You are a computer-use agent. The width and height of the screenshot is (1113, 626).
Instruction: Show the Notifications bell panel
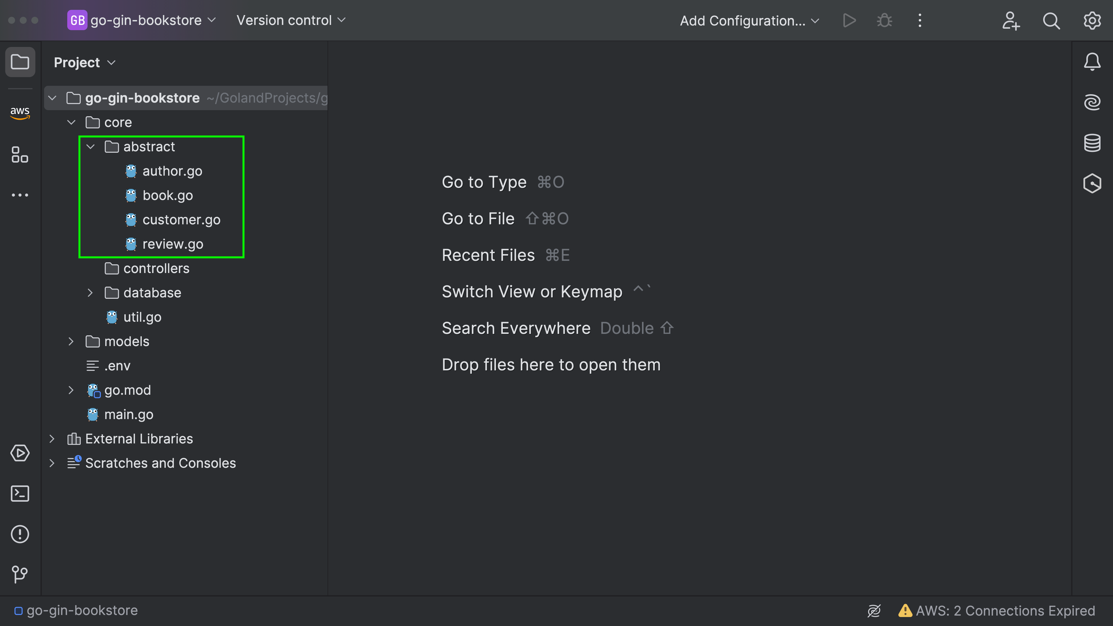(1092, 62)
